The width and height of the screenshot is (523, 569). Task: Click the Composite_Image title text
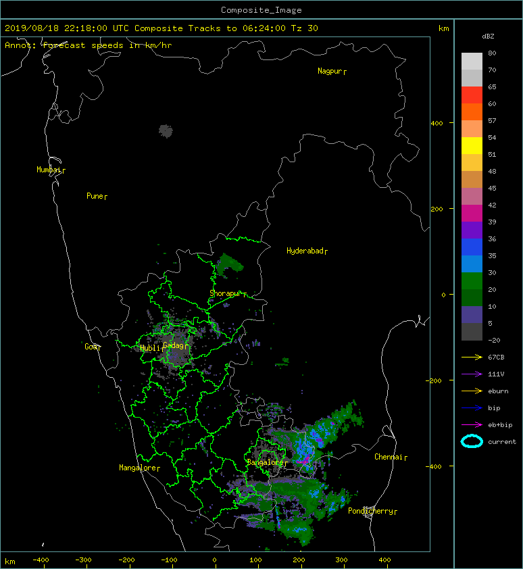click(261, 10)
